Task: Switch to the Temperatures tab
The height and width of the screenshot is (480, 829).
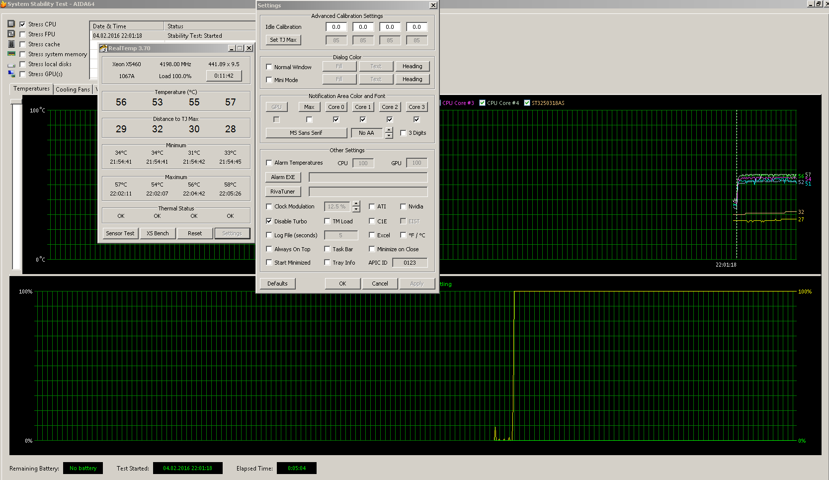Action: point(31,89)
